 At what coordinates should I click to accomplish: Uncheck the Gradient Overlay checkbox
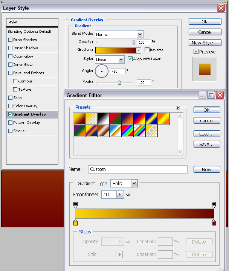[11, 114]
